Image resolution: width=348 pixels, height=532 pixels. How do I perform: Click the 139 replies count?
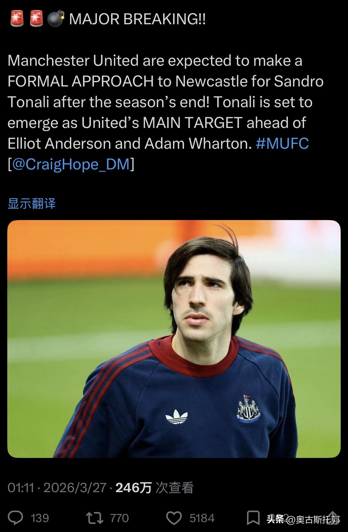point(40,518)
